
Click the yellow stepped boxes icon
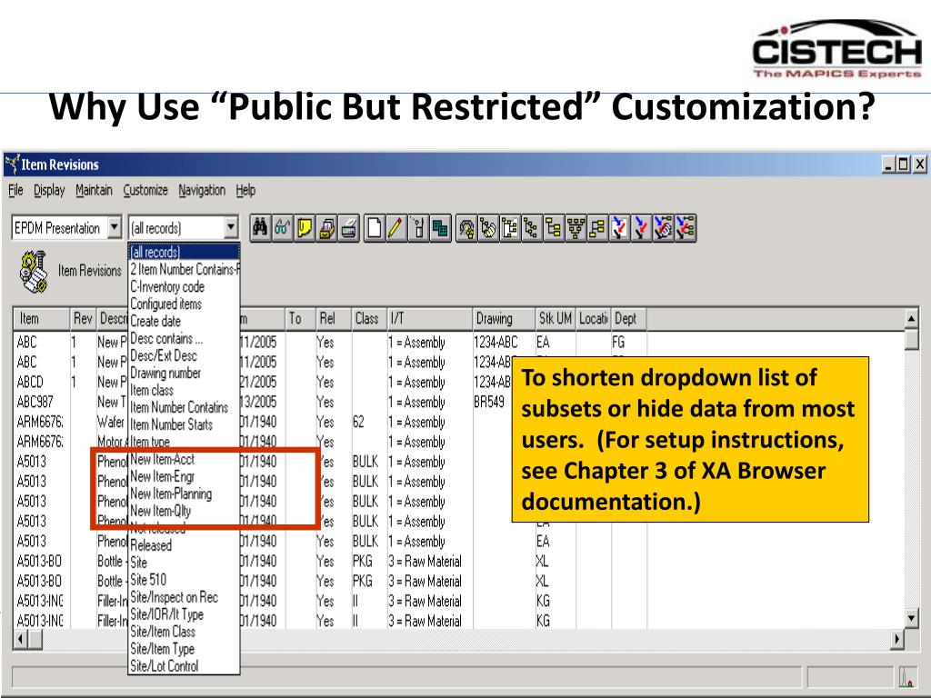(x=597, y=228)
